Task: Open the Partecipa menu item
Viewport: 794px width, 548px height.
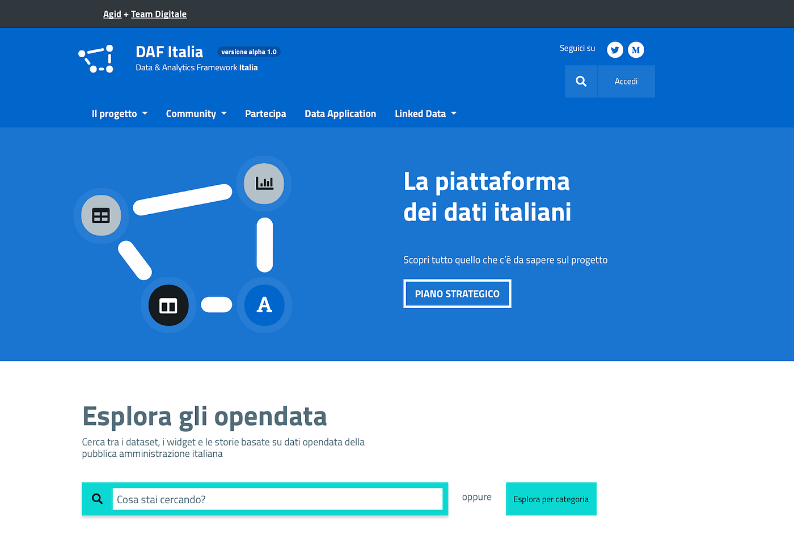Action: point(265,114)
